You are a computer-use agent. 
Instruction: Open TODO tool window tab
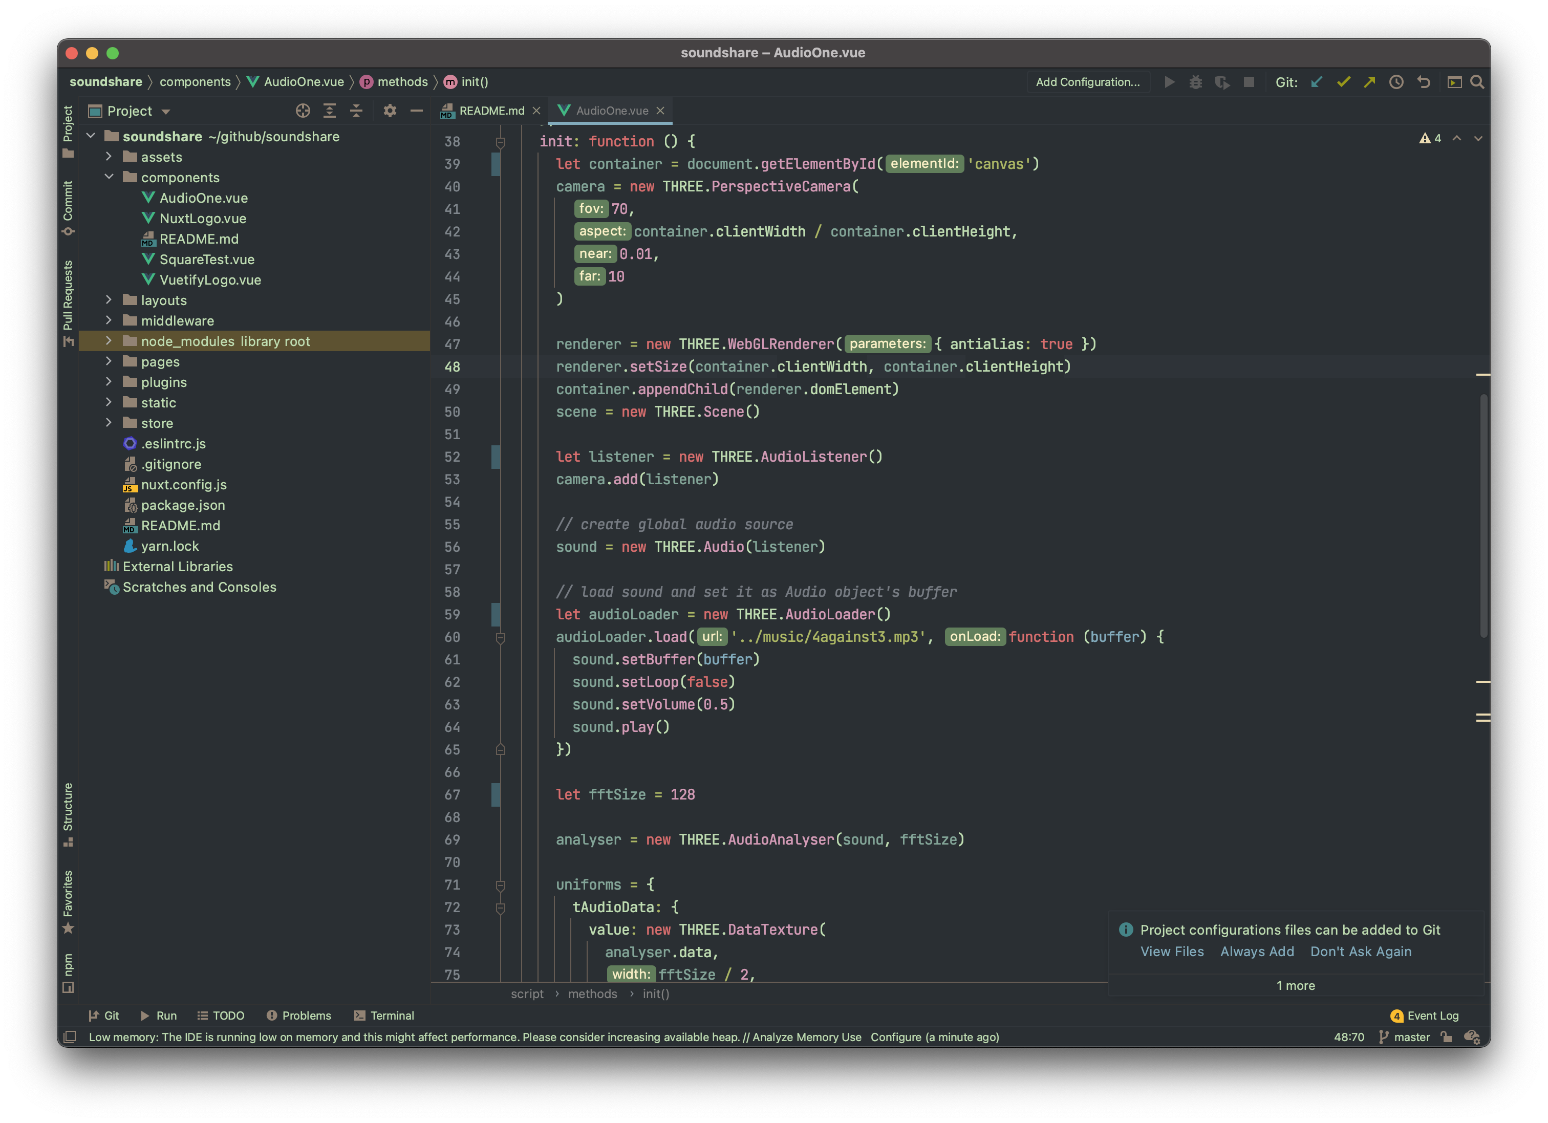click(221, 1015)
